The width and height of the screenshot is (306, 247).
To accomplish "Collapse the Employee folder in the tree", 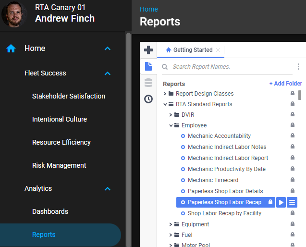I will click(171, 125).
